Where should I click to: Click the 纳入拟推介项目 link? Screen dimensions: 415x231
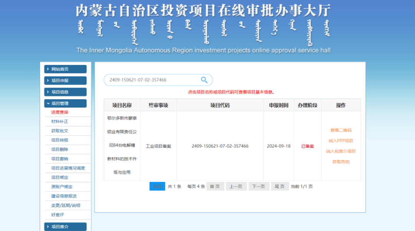340,151
